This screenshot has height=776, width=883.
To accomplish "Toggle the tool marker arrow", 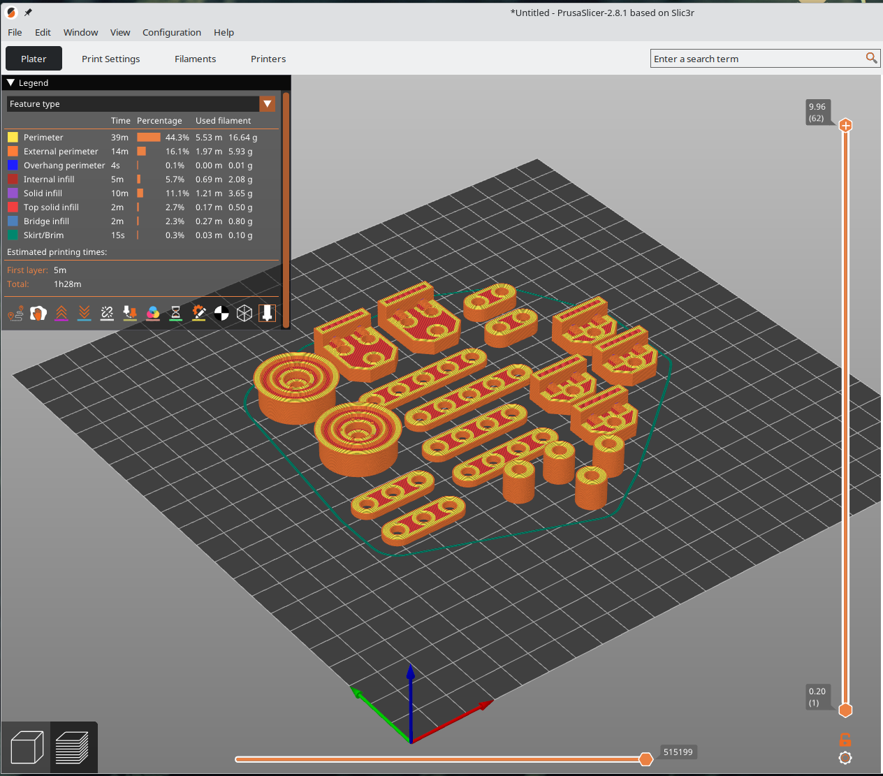I will click(267, 314).
